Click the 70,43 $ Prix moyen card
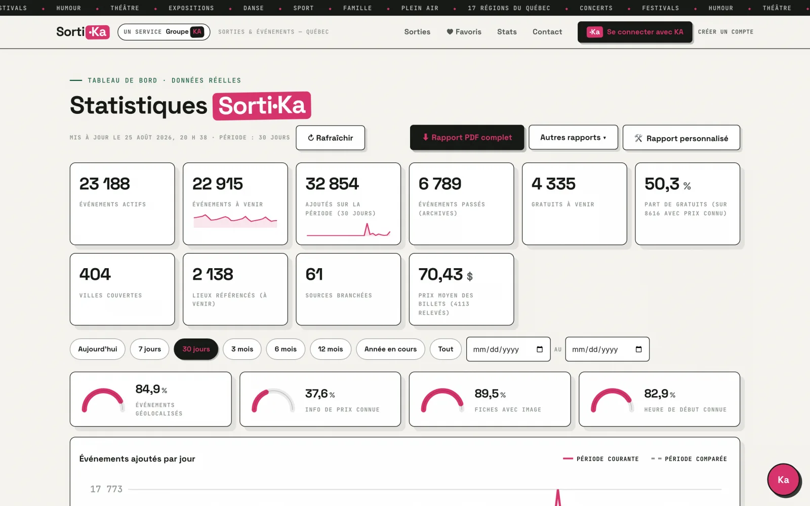This screenshot has height=506, width=810. point(461,289)
